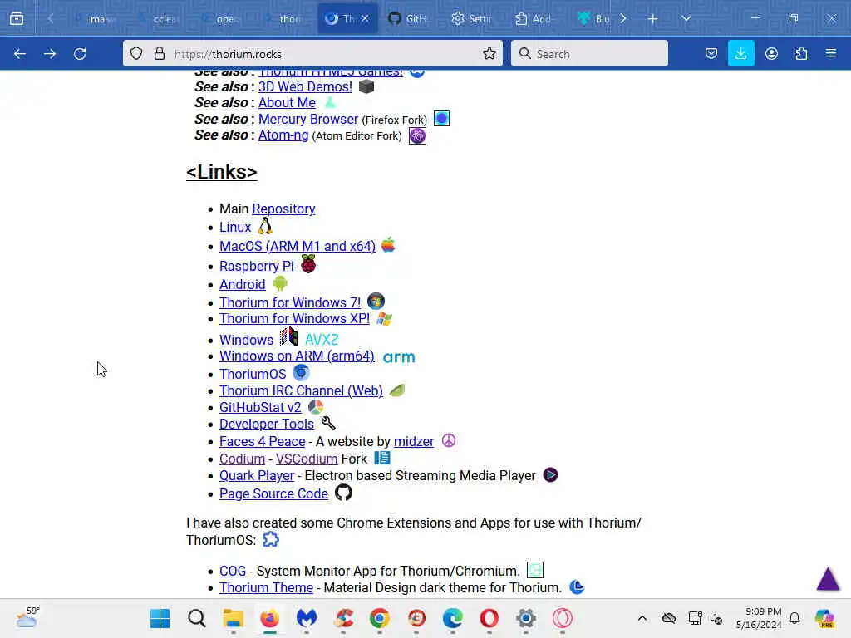The height and width of the screenshot is (638, 851).
Task: Open Windows on ARM (arm64) link
Action: coord(297,356)
